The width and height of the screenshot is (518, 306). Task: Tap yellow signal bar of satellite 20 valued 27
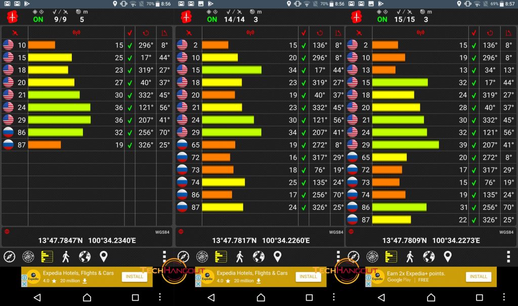[51, 82]
